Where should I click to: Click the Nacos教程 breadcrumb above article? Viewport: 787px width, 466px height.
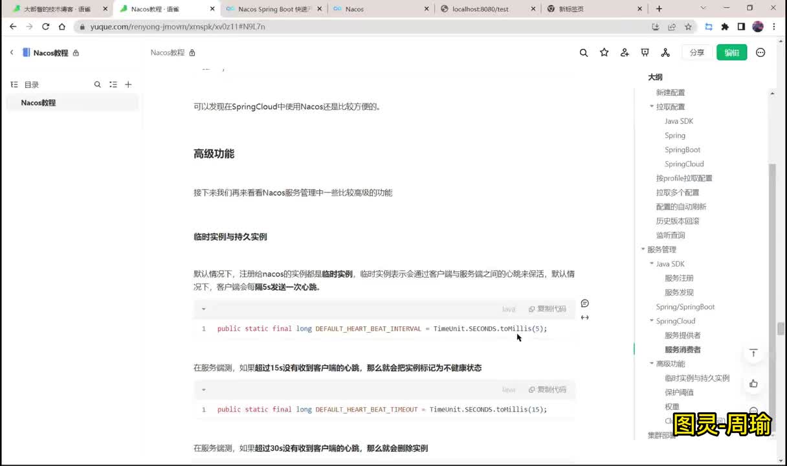pyautogui.click(x=168, y=52)
